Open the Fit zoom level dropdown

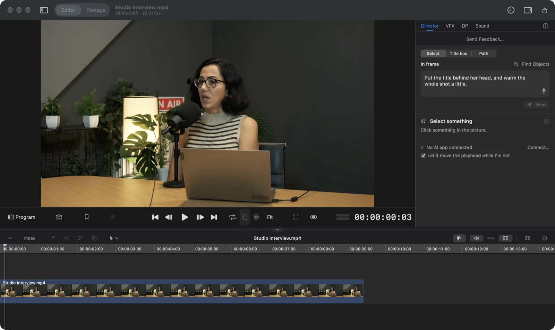point(270,217)
